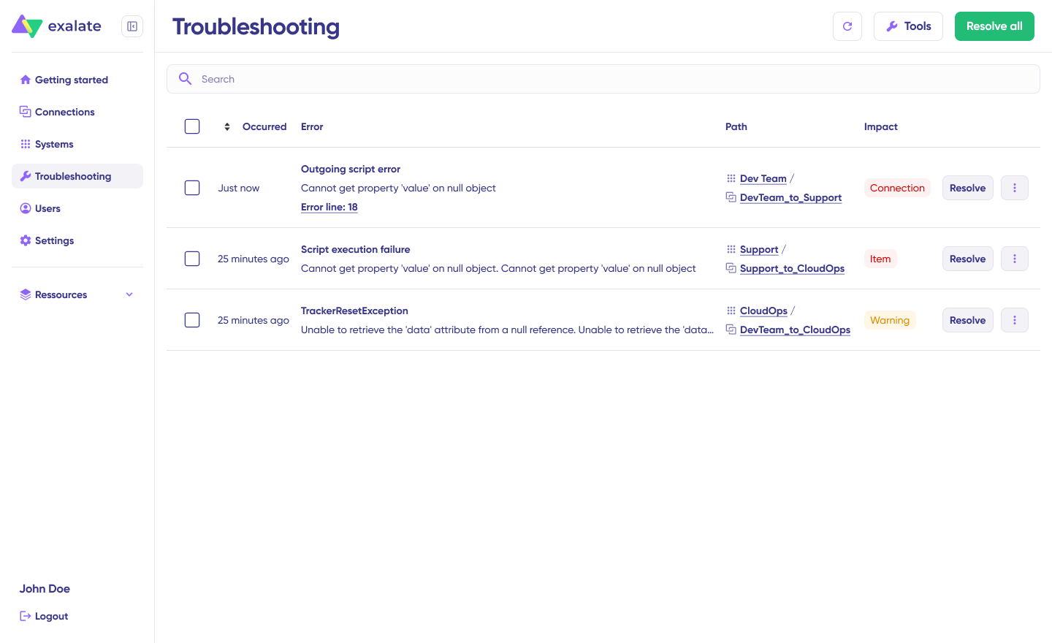The width and height of the screenshot is (1052, 643).
Task: Open the Support_to_CloudOps connection link
Action: click(x=792, y=268)
